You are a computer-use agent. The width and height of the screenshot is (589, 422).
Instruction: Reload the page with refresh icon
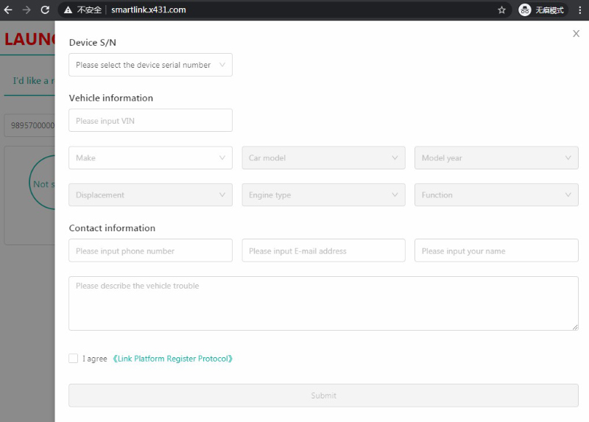(45, 10)
